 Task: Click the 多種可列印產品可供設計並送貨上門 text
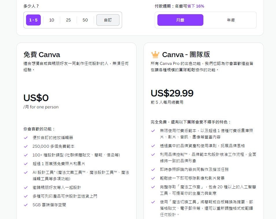pyautogui.click(x=65, y=196)
